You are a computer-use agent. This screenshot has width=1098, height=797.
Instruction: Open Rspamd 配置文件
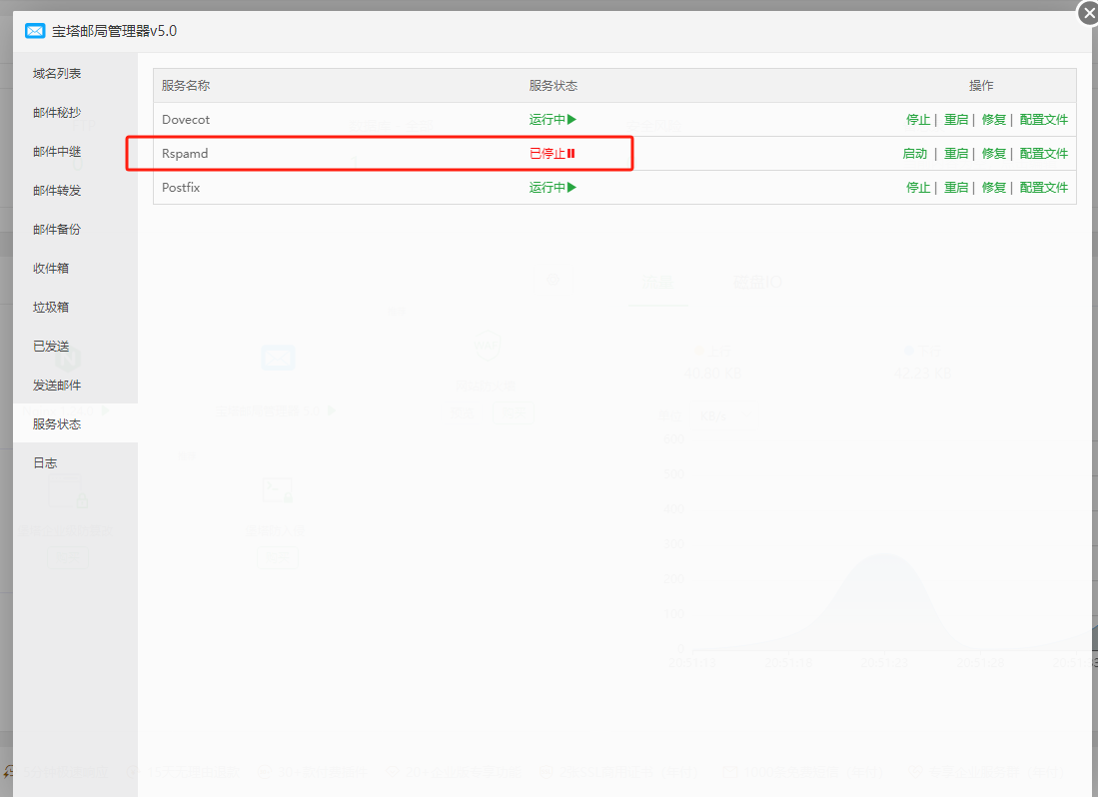click(1043, 153)
